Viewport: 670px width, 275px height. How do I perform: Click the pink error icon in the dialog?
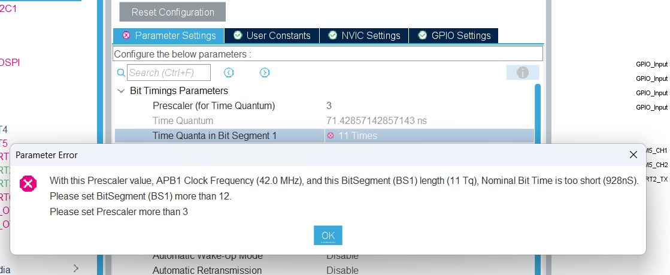pyautogui.click(x=29, y=183)
